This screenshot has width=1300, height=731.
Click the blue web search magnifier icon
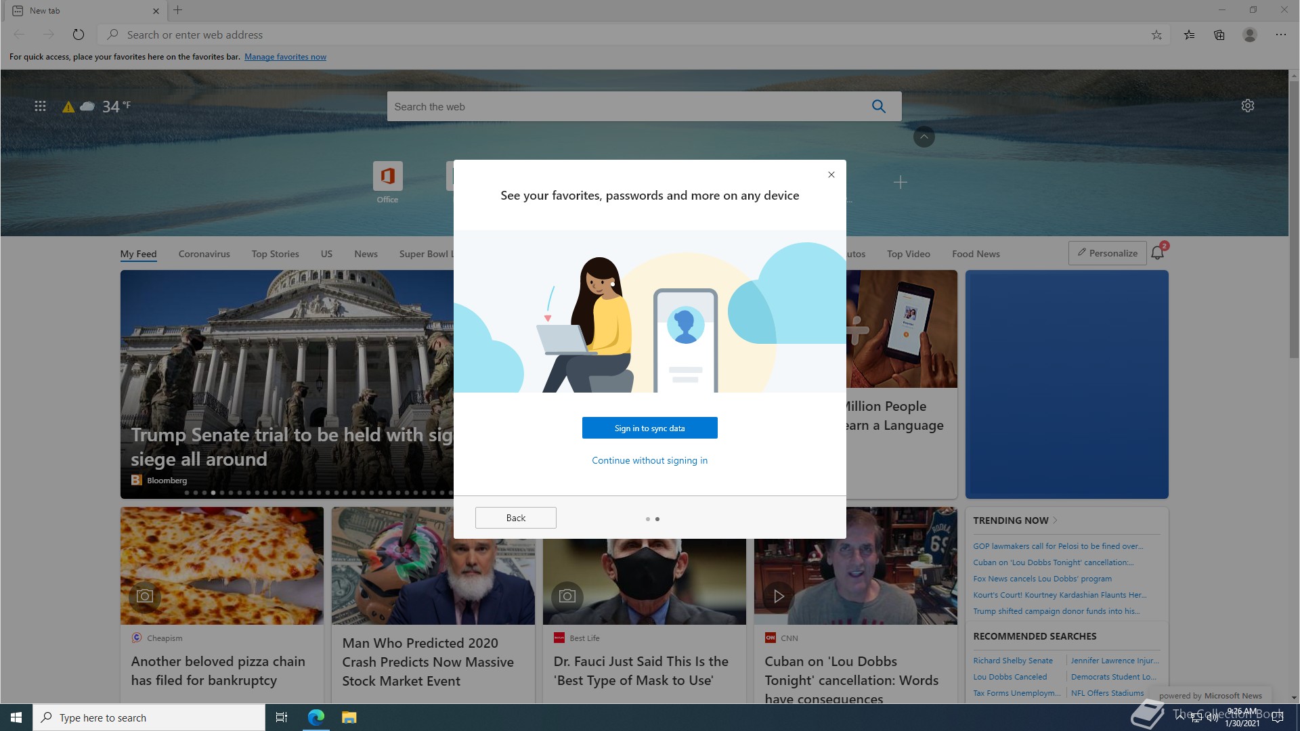879,106
